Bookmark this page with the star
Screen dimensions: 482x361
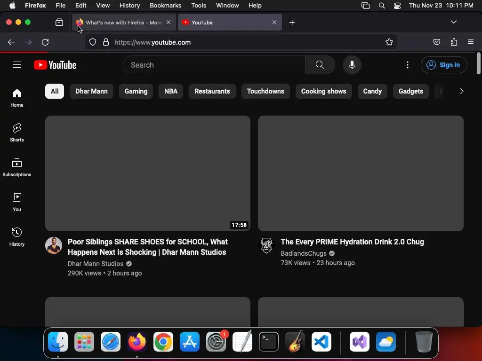389,42
